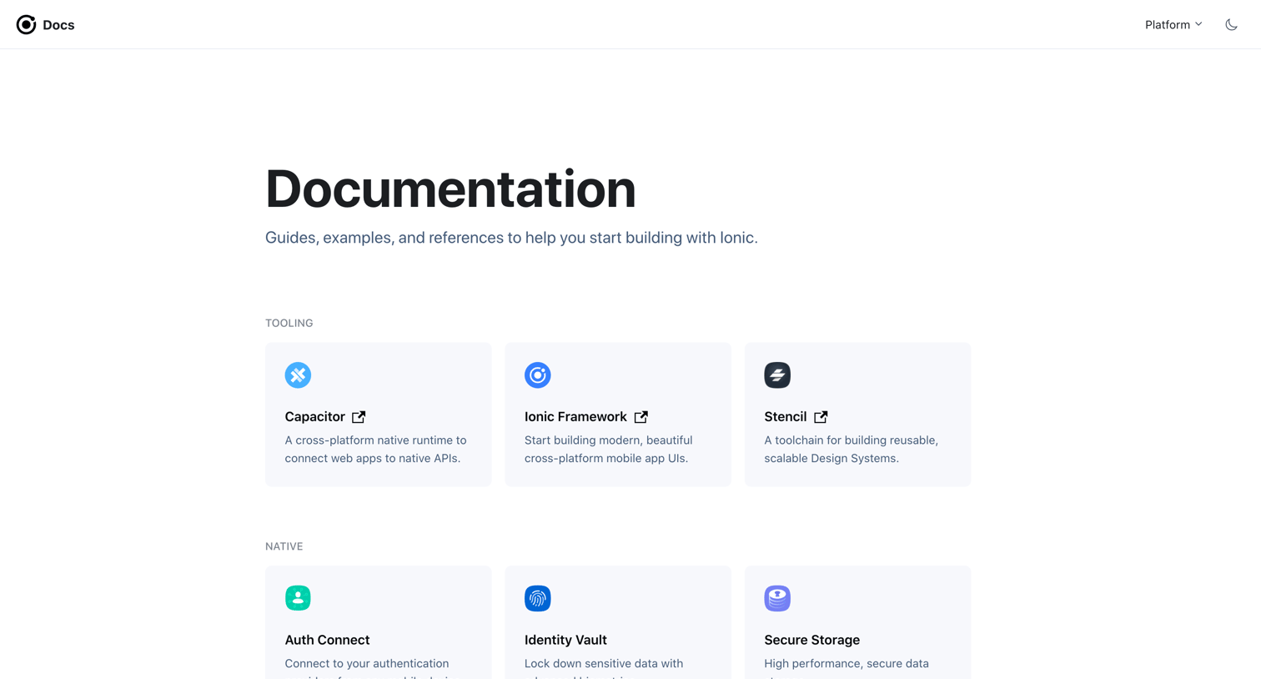Click the Identity Vault fingerprint icon

[x=538, y=598]
